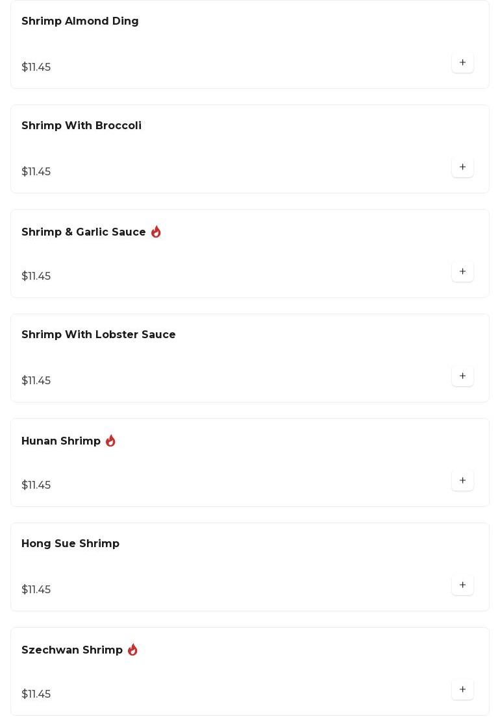This screenshot has width=500, height=723.
Task: View the Shrimp & Garlic Sauce title
Action: pos(84,232)
